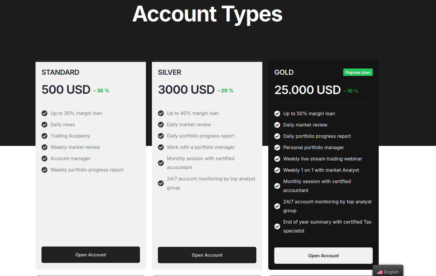Image resolution: width=436 pixels, height=276 pixels.
Task: Click checkmark icon next to 'Up to 40% margin loan'
Action: coord(161,113)
